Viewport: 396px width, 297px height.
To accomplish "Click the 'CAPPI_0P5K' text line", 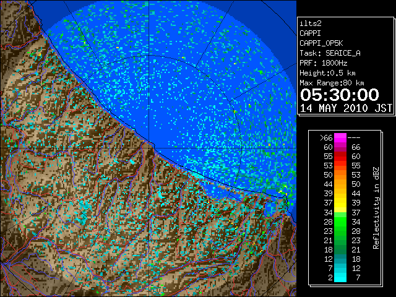I will click(x=321, y=43).
